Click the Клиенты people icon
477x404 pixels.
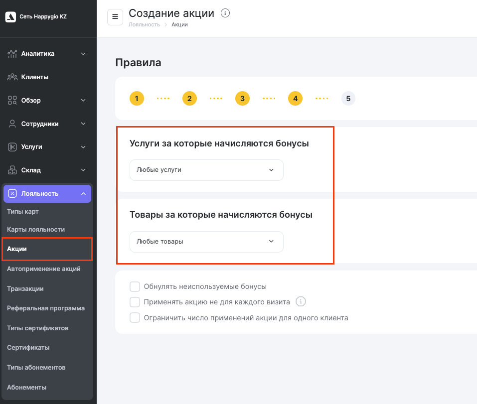click(x=12, y=77)
